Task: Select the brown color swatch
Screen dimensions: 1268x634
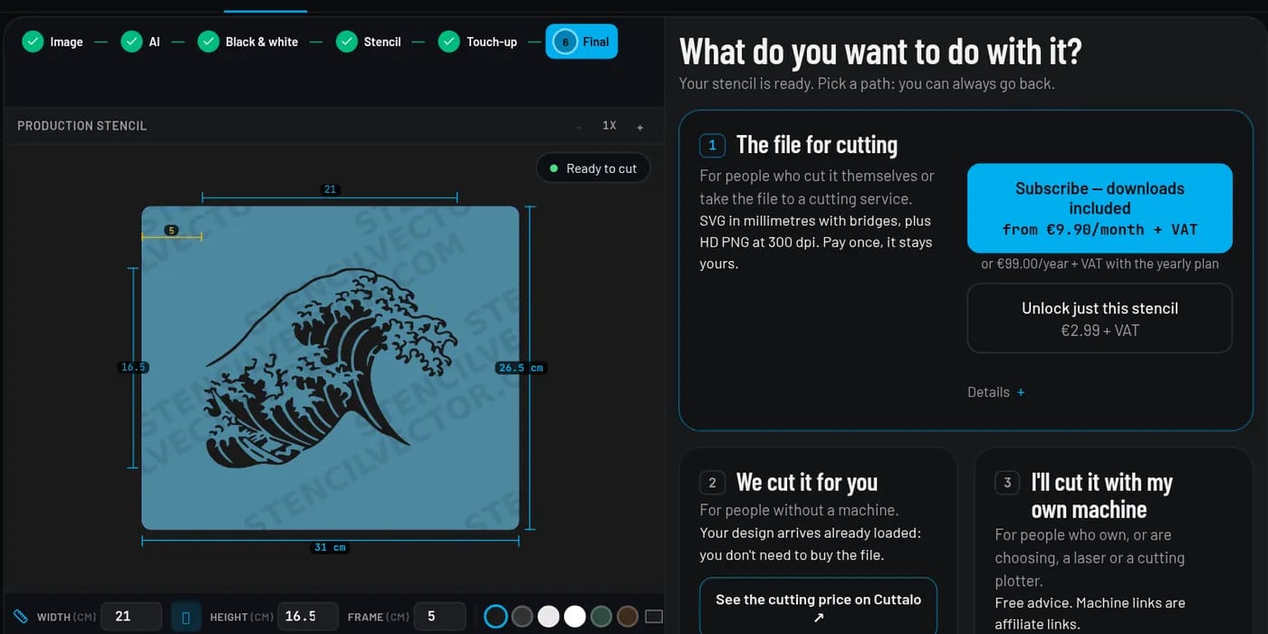Action: tap(628, 617)
